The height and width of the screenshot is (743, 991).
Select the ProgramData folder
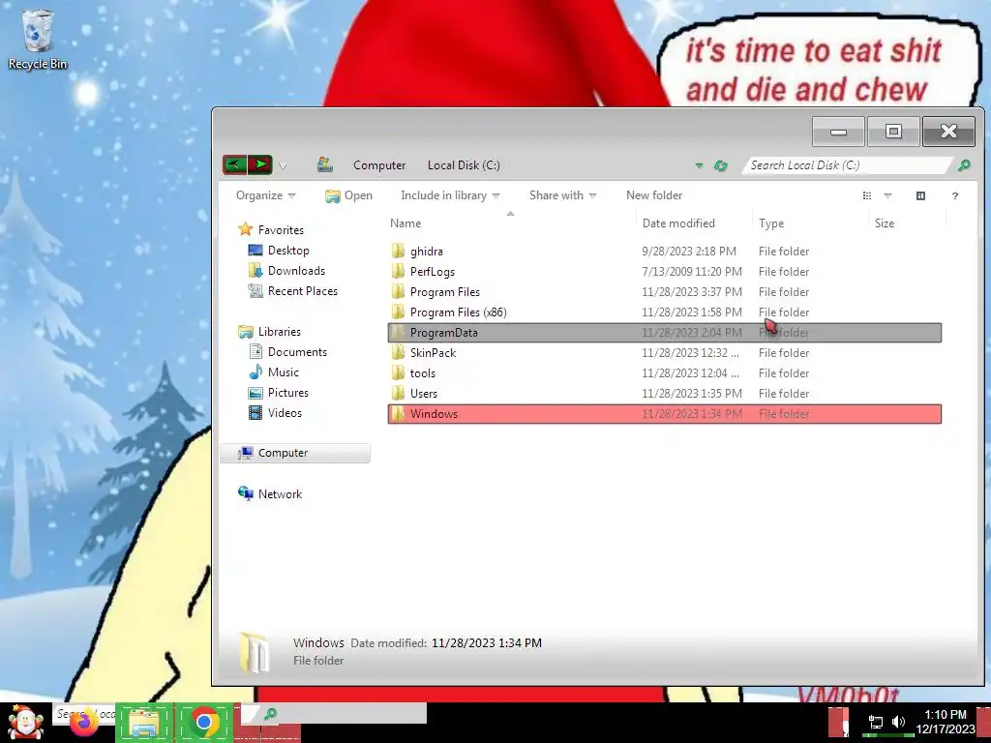point(664,333)
